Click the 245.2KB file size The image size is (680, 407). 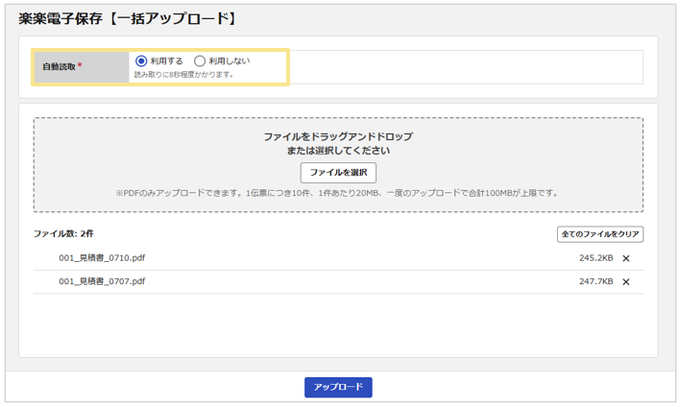(595, 258)
